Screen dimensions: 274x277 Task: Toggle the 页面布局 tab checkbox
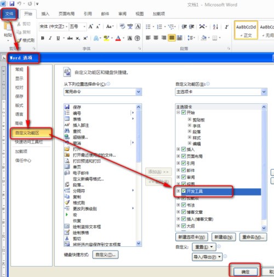click(184, 156)
